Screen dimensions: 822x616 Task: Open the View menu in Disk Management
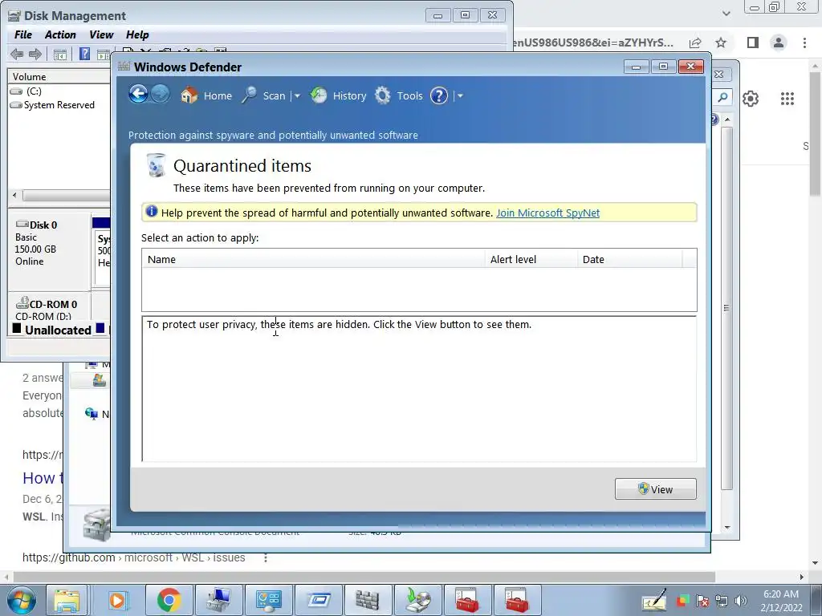[x=101, y=34]
